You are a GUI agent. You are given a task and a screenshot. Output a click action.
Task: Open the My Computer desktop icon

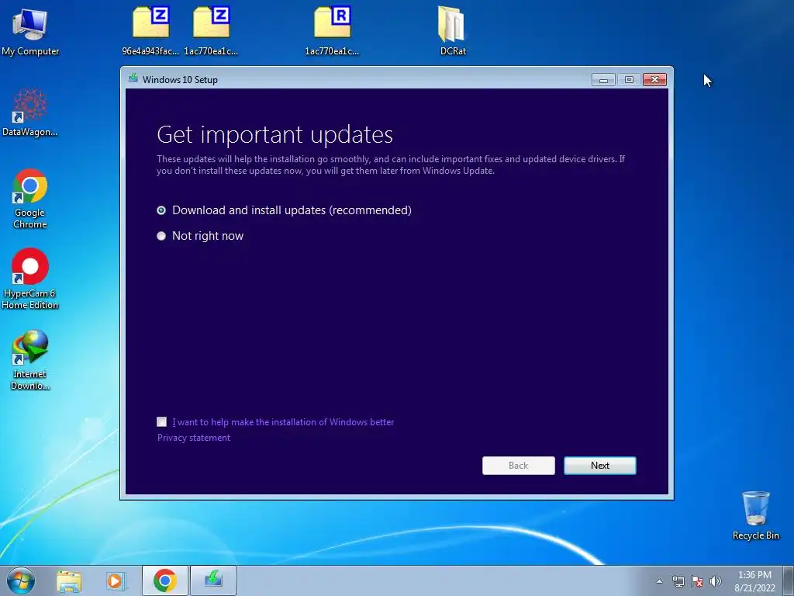30,30
